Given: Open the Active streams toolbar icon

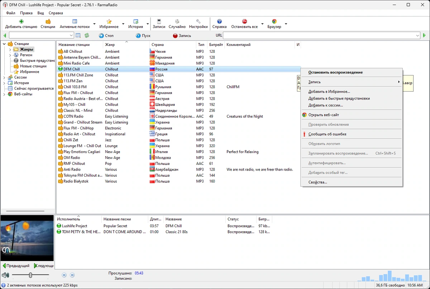Looking at the screenshot, I should tap(75, 22).
